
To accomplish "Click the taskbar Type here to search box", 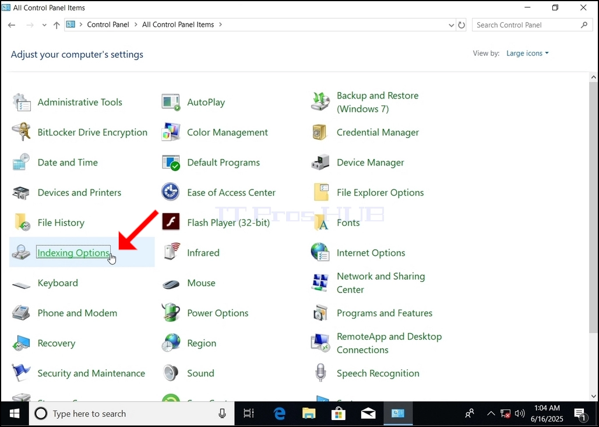I will [x=132, y=414].
